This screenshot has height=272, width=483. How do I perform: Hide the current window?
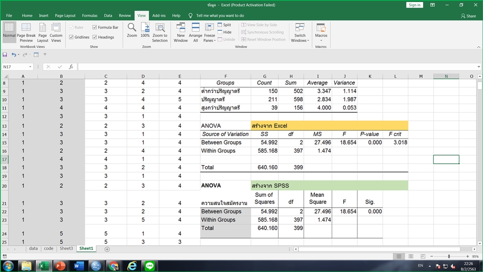[x=224, y=32]
